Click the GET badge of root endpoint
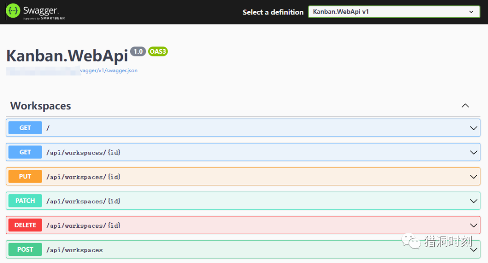The height and width of the screenshot is (263, 488). click(x=25, y=127)
